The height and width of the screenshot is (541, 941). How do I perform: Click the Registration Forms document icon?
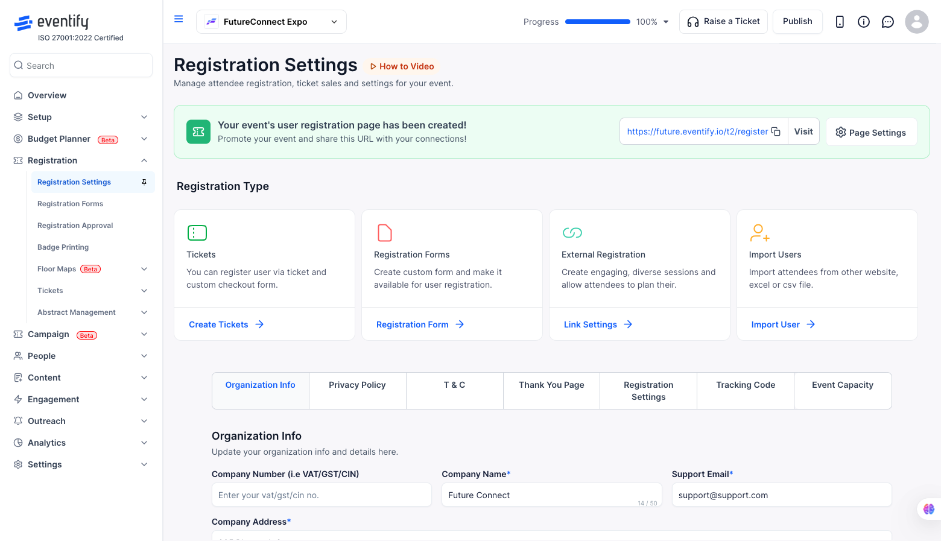(x=384, y=233)
